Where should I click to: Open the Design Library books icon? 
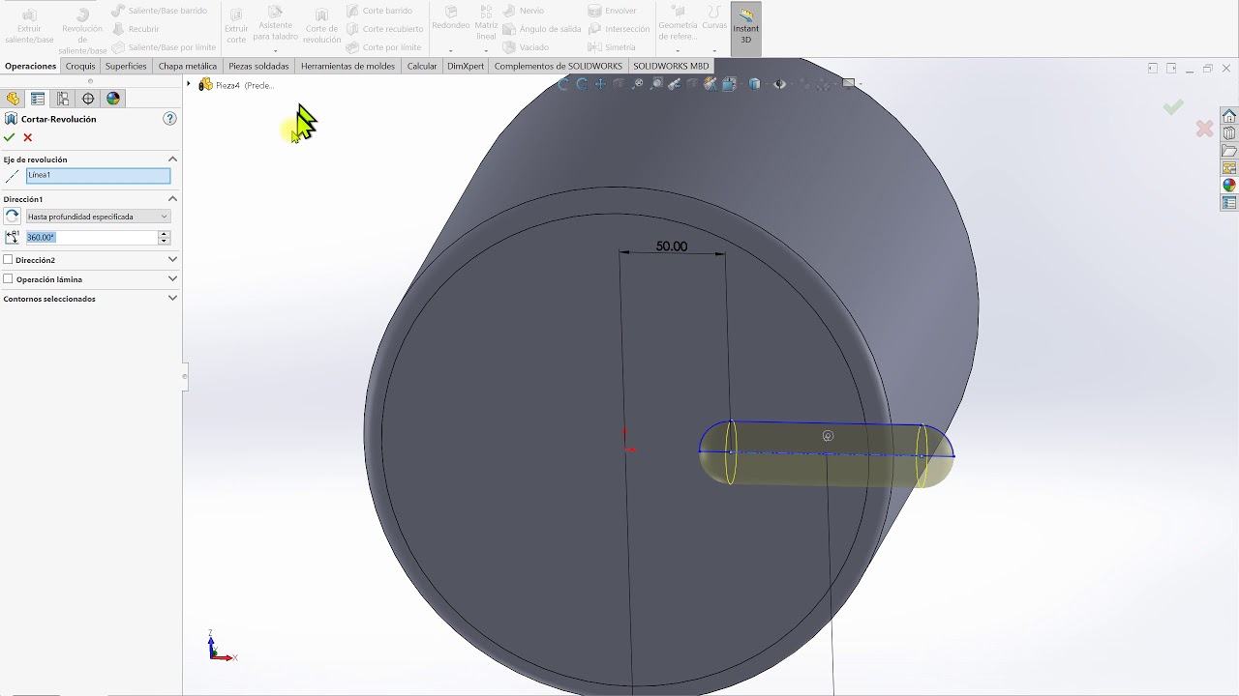[1229, 133]
